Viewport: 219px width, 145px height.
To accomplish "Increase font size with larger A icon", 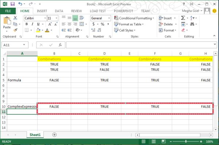I will pos(50,24).
